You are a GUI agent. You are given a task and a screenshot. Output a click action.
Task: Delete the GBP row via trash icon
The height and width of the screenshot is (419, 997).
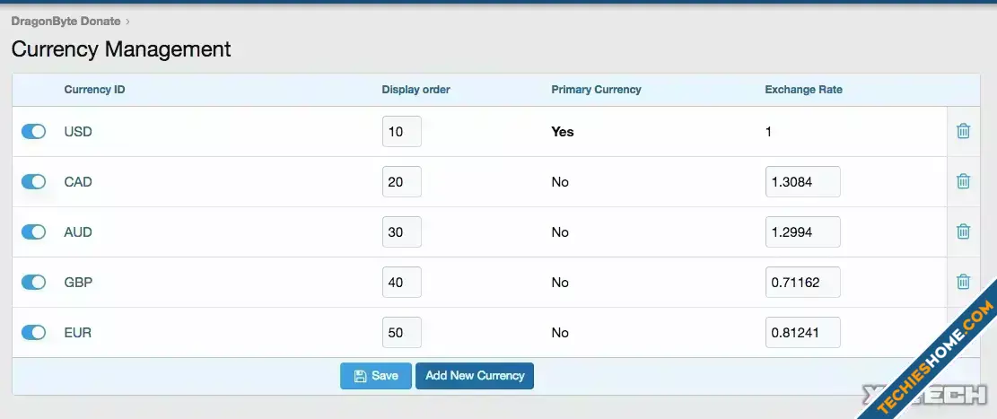963,282
